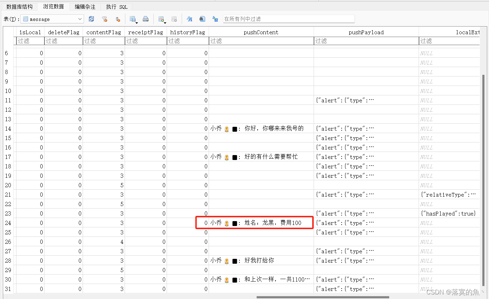Switch to 数据库结构 tab
Screen dimensions: 489x299
point(20,7)
